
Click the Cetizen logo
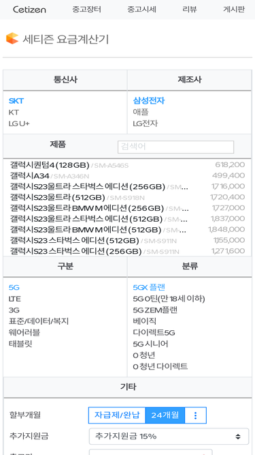pyautogui.click(x=29, y=10)
